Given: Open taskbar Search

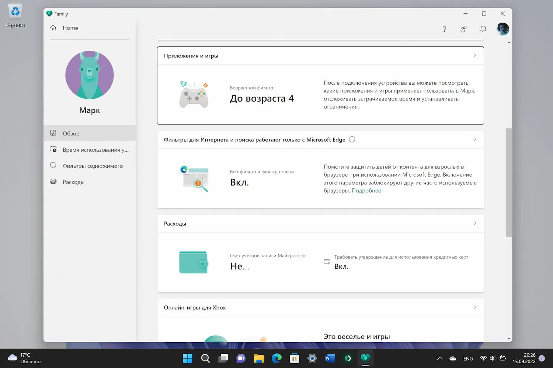Looking at the screenshot, I should (205, 358).
